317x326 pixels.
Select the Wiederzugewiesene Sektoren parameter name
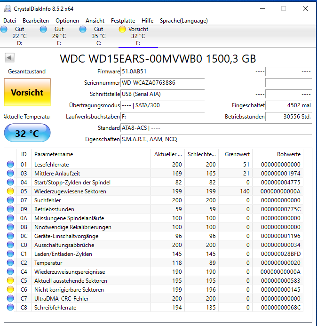click(x=70, y=191)
